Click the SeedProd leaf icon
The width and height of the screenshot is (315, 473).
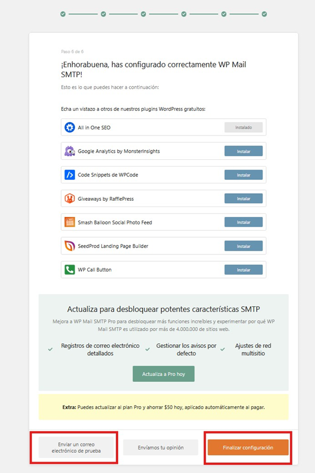click(70, 246)
